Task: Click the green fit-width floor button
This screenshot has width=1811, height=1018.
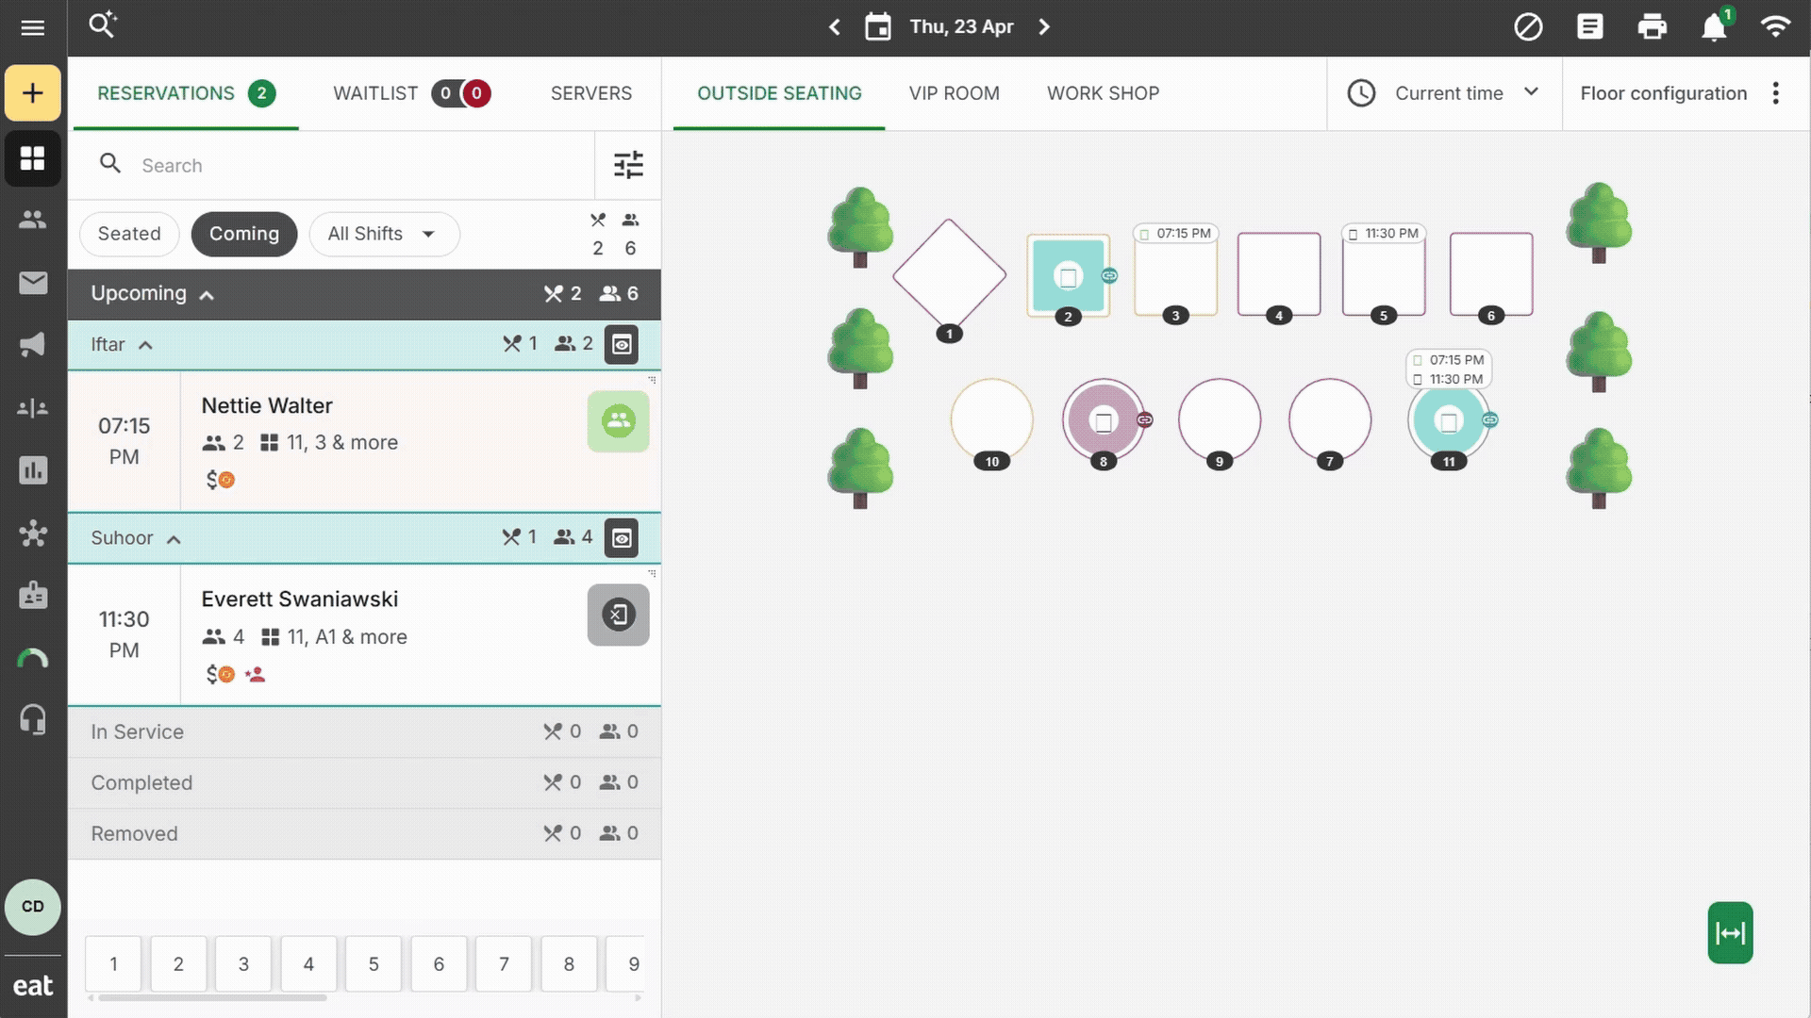Action: click(1730, 933)
